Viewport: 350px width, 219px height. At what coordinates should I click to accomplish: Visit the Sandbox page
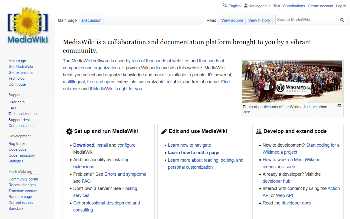click(16, 208)
